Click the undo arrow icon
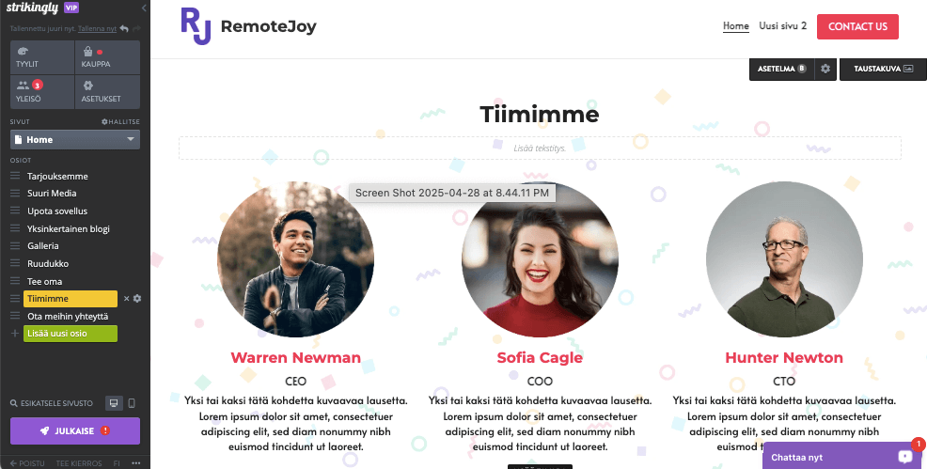Image resolution: width=927 pixels, height=469 pixels. 124,28
